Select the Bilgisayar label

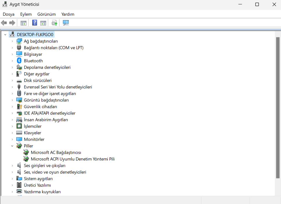pyautogui.click(x=33, y=54)
